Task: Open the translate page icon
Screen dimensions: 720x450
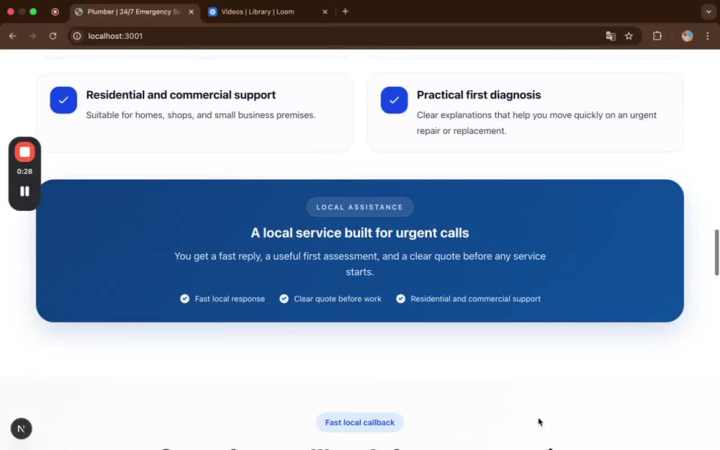Action: [611, 36]
